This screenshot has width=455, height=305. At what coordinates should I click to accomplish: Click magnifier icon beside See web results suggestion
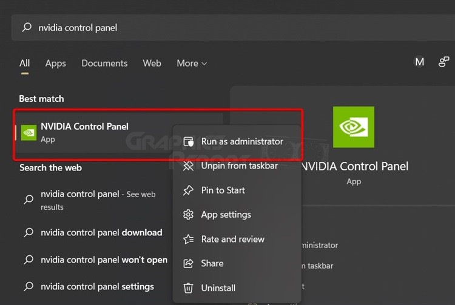tap(29, 199)
